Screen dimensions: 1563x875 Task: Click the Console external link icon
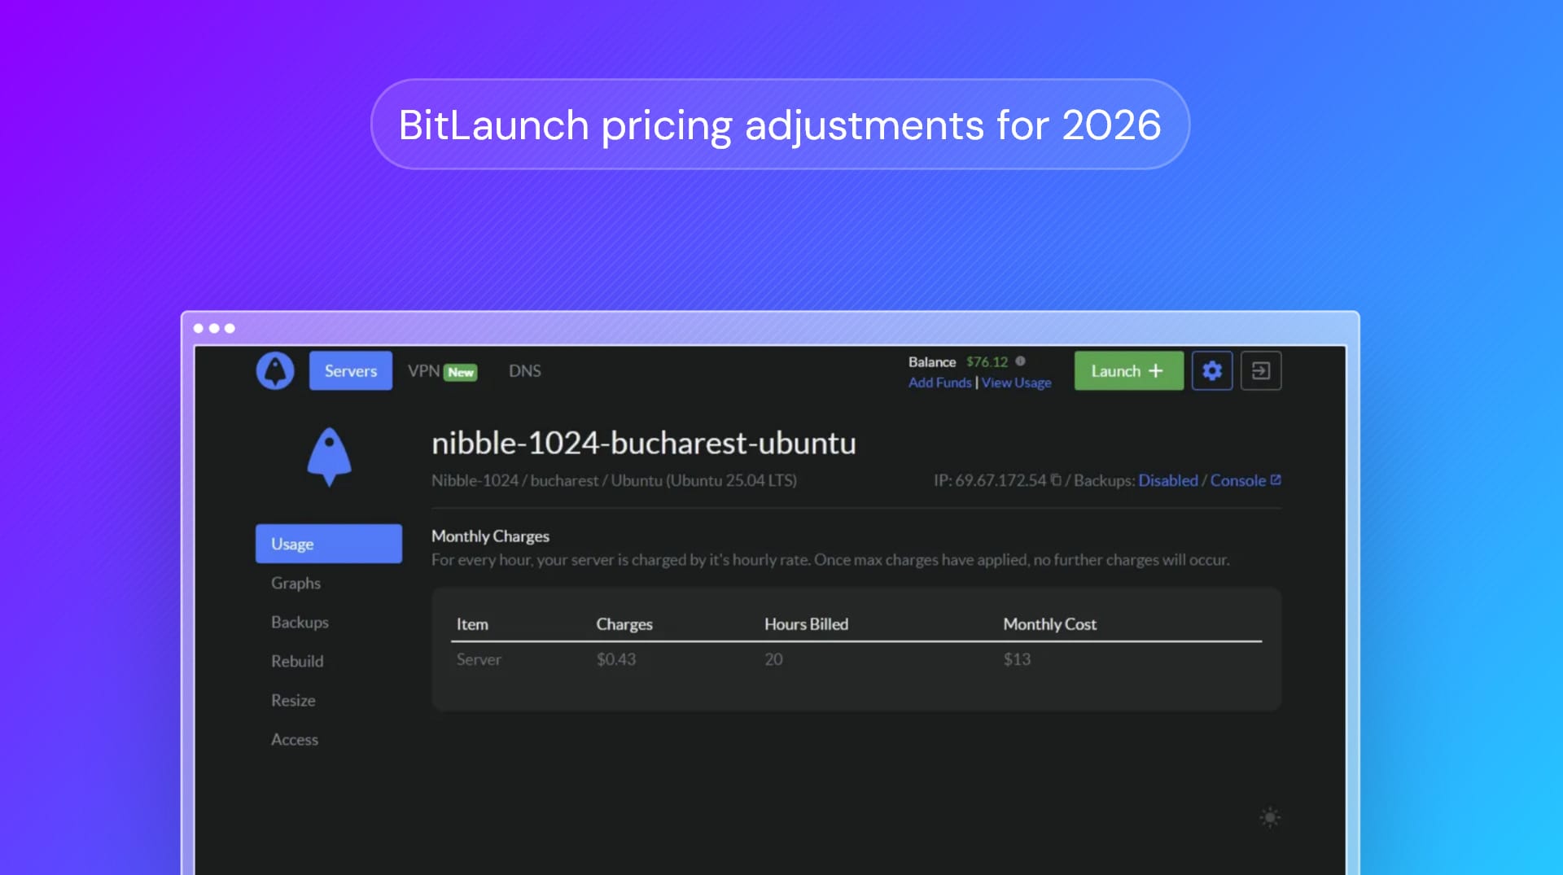(1276, 479)
